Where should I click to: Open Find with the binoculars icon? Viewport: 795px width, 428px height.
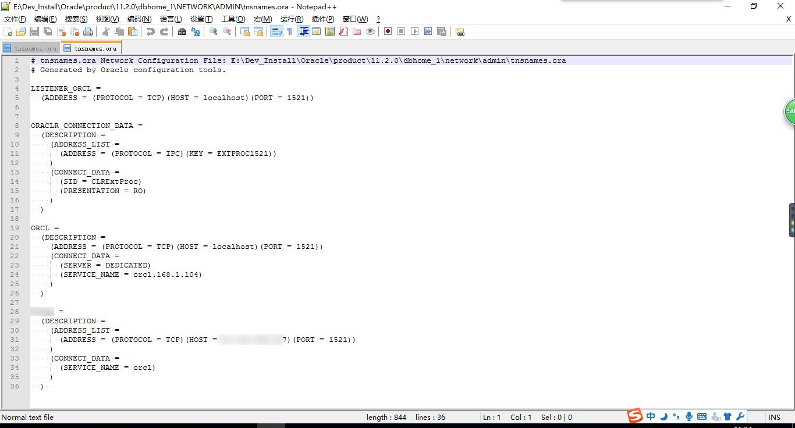click(x=182, y=31)
